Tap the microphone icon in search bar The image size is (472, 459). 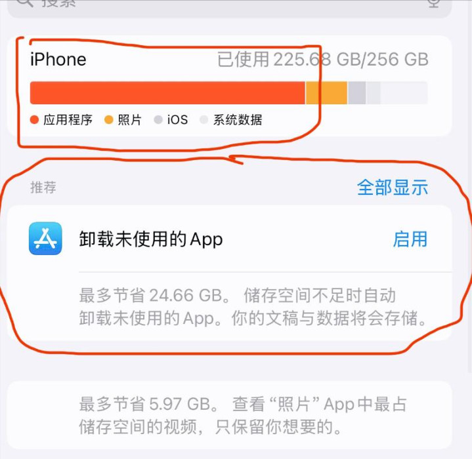tap(433, 3)
